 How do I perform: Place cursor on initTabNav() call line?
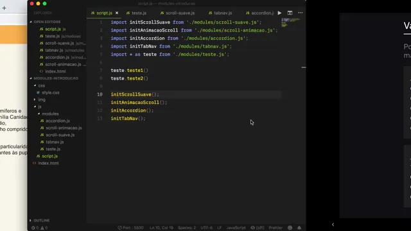click(x=128, y=119)
